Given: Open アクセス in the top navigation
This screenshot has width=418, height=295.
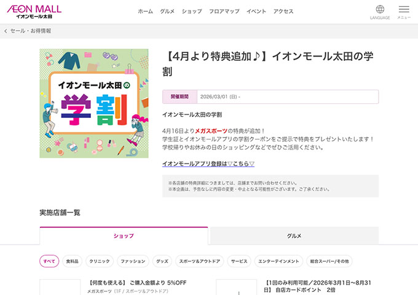Looking at the screenshot, I should pyautogui.click(x=283, y=12).
